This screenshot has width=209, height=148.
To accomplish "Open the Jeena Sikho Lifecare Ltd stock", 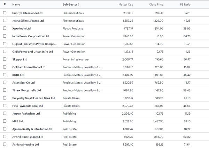I will click(28, 21).
